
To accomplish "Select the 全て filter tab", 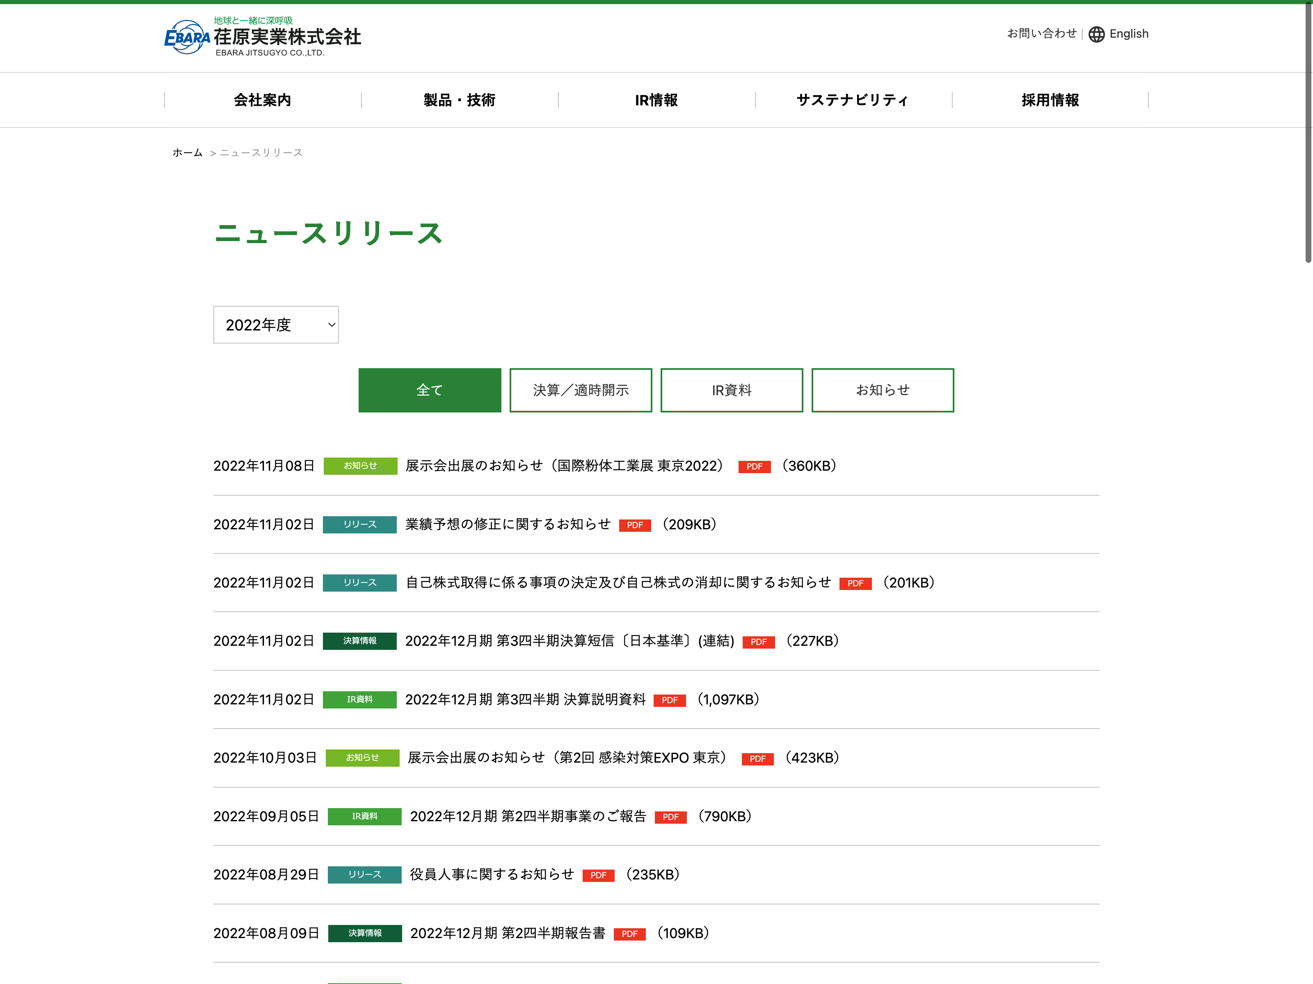I will [x=429, y=390].
